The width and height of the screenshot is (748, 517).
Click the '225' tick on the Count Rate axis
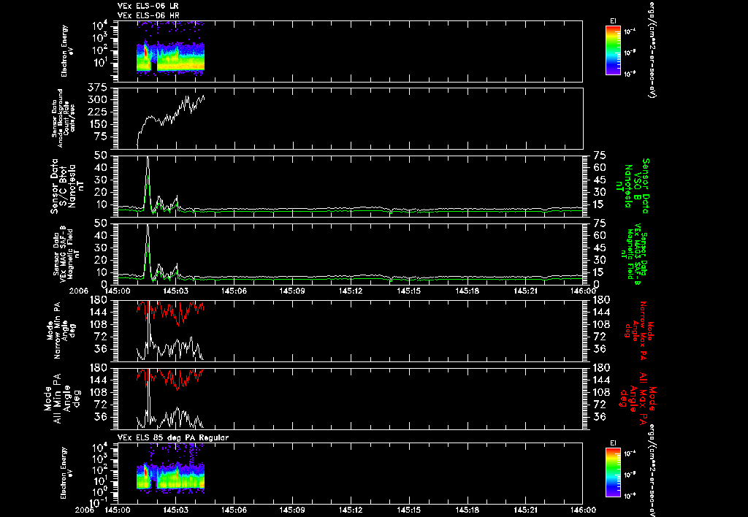click(97, 112)
